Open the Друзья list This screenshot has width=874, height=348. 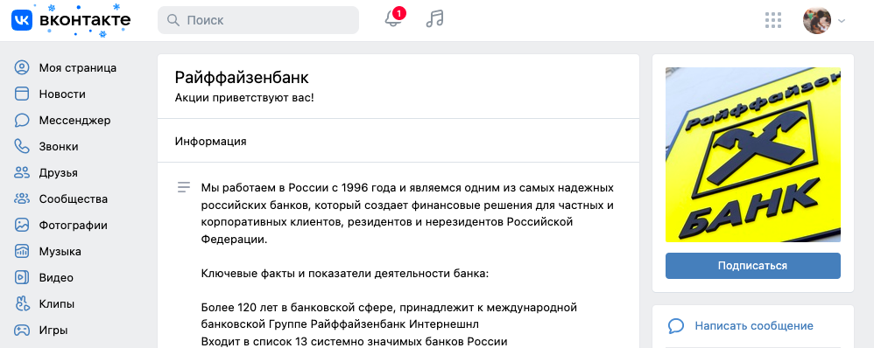click(58, 172)
